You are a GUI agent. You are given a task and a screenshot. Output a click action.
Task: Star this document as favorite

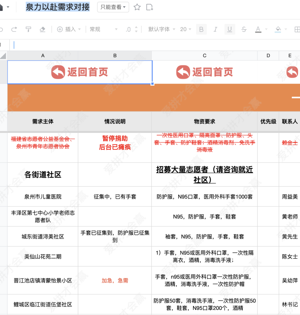coord(137,7)
